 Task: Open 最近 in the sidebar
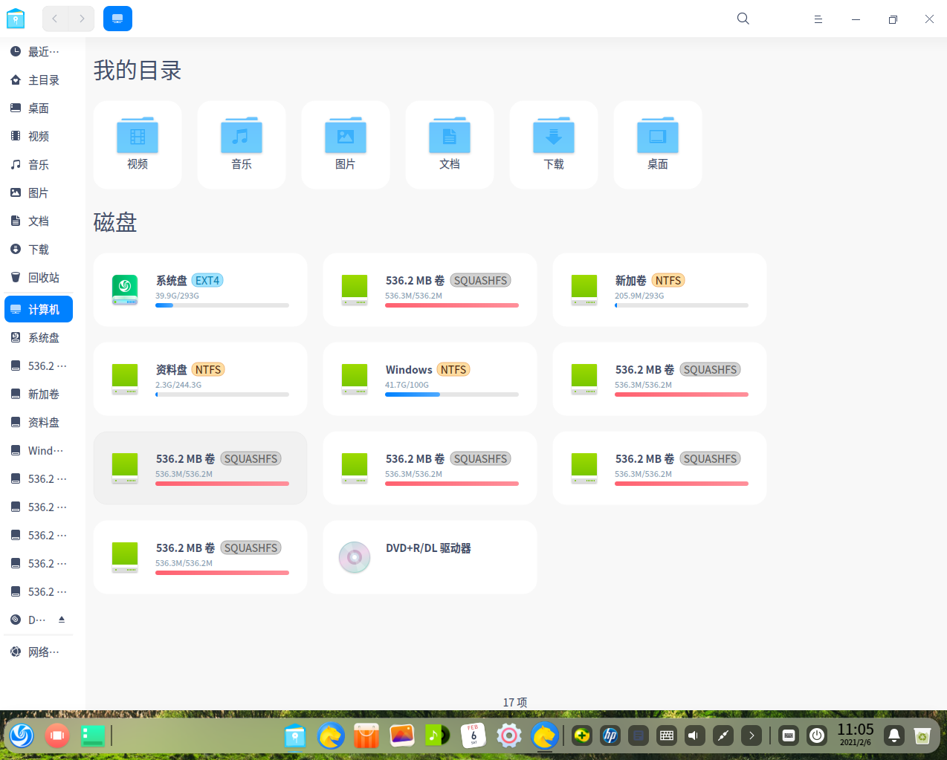[39, 52]
